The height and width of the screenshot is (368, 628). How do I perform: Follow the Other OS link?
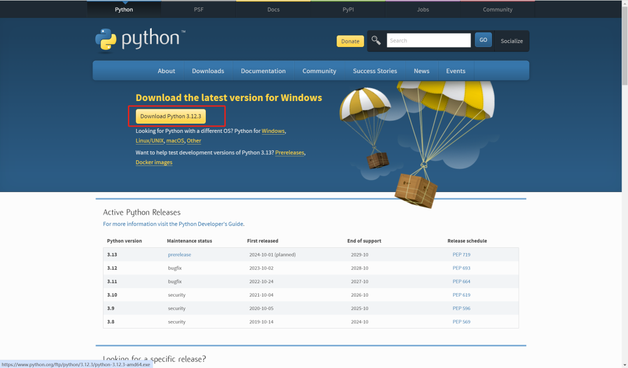click(194, 141)
